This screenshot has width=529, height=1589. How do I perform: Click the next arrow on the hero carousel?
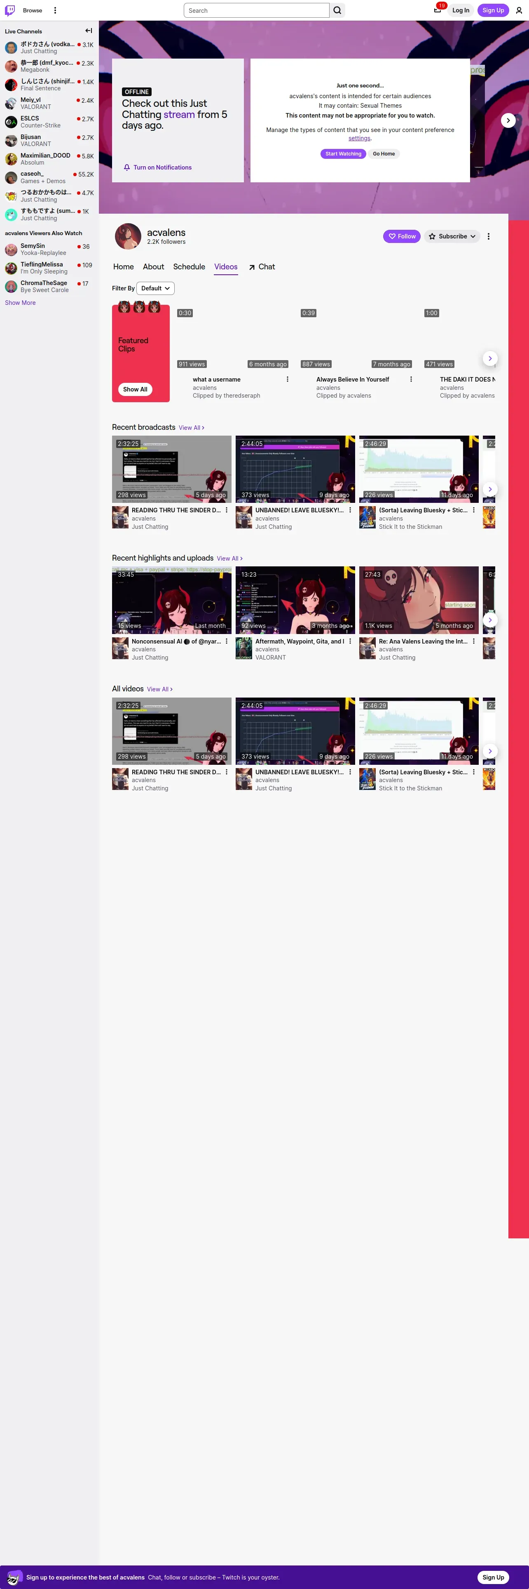tap(508, 120)
